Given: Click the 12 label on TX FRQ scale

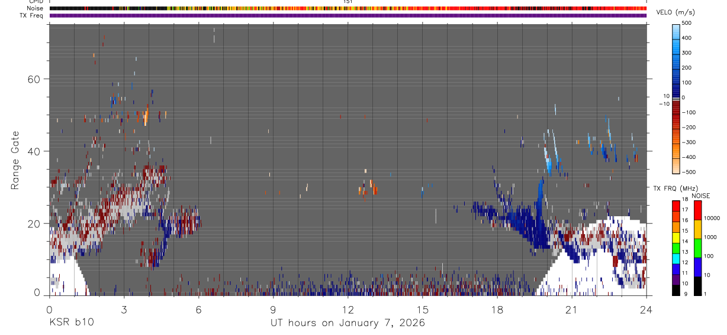Looking at the screenshot, I should click(x=686, y=262).
